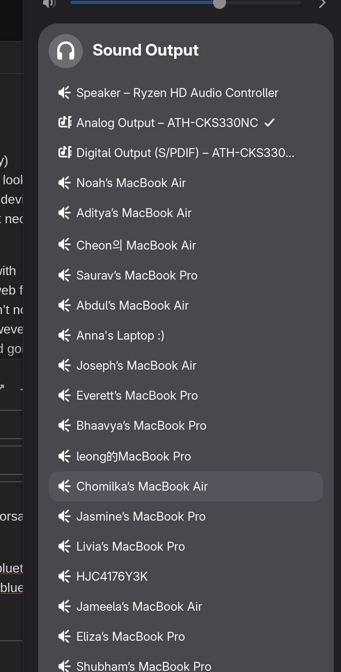Click speaker icon beside Bhaavya's MacBook Pro

pyautogui.click(x=65, y=426)
